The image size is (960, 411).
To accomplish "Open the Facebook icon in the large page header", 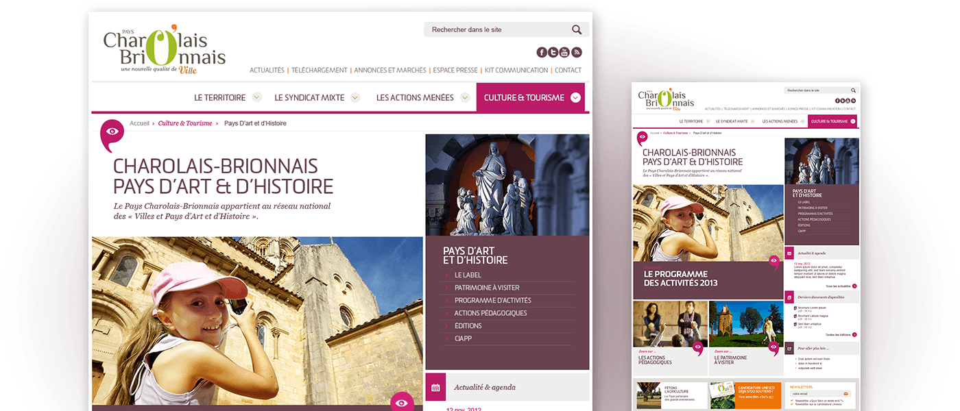I will coord(542,52).
